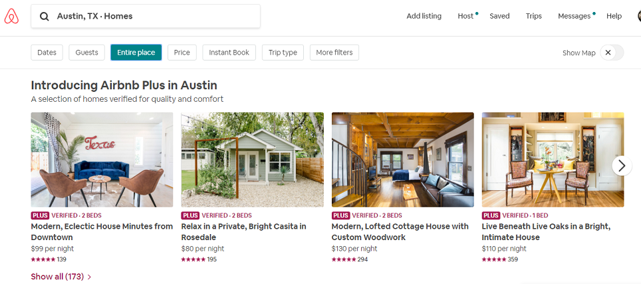Open the Modern Eclectic House photo
Image resolution: width=641 pixels, height=284 pixels.
point(102,160)
